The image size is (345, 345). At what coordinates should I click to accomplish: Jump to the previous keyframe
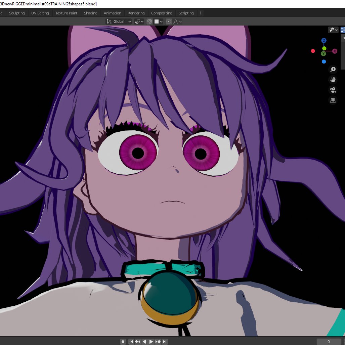(x=138, y=342)
